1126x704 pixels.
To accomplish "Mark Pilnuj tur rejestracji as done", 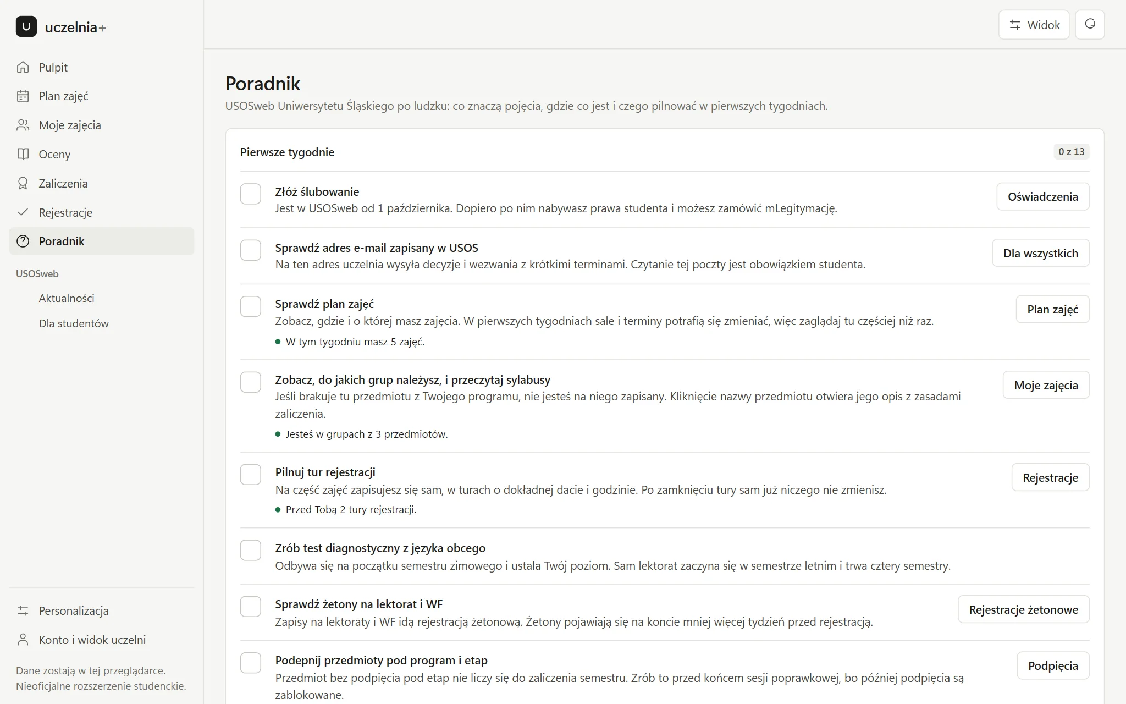I will coord(251,475).
